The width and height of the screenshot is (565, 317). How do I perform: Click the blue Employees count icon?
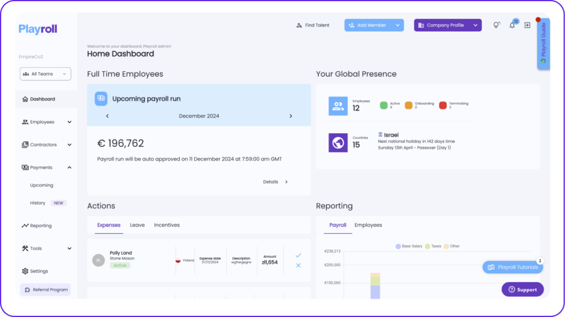click(338, 106)
